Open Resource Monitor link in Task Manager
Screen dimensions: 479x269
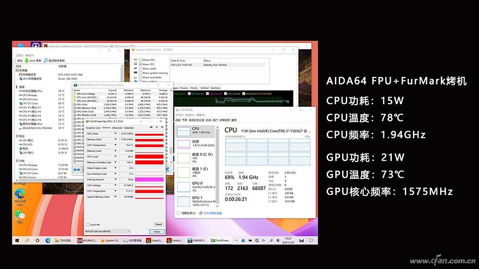[211, 213]
